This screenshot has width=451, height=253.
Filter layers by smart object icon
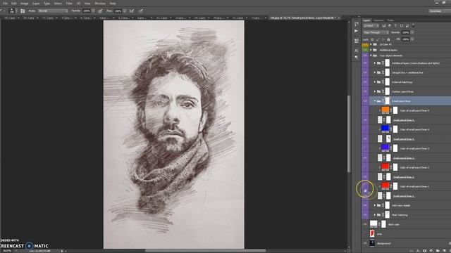point(407,26)
